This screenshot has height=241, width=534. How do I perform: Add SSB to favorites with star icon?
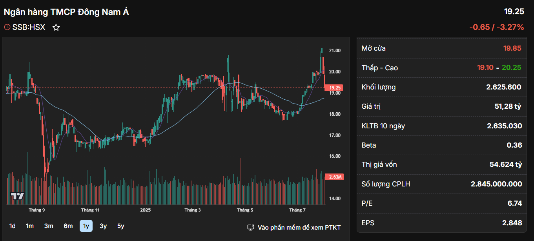click(56, 27)
